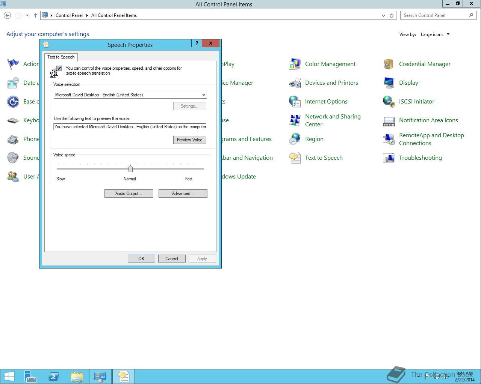Open File Explorer from the taskbar
The image size is (481, 384).
click(77, 376)
